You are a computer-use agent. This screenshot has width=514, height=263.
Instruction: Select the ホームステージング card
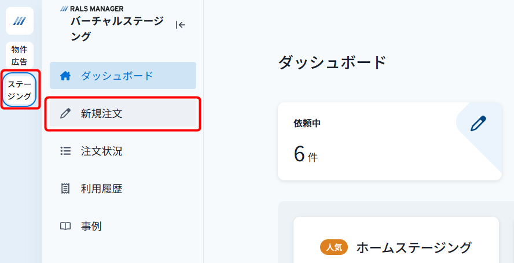click(396, 240)
